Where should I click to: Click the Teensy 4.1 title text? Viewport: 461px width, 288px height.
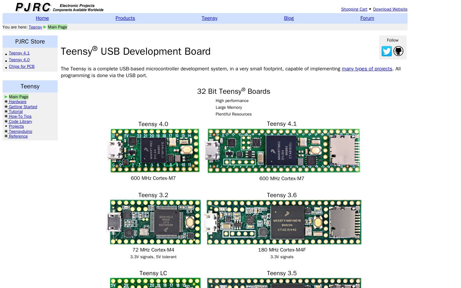pos(282,124)
